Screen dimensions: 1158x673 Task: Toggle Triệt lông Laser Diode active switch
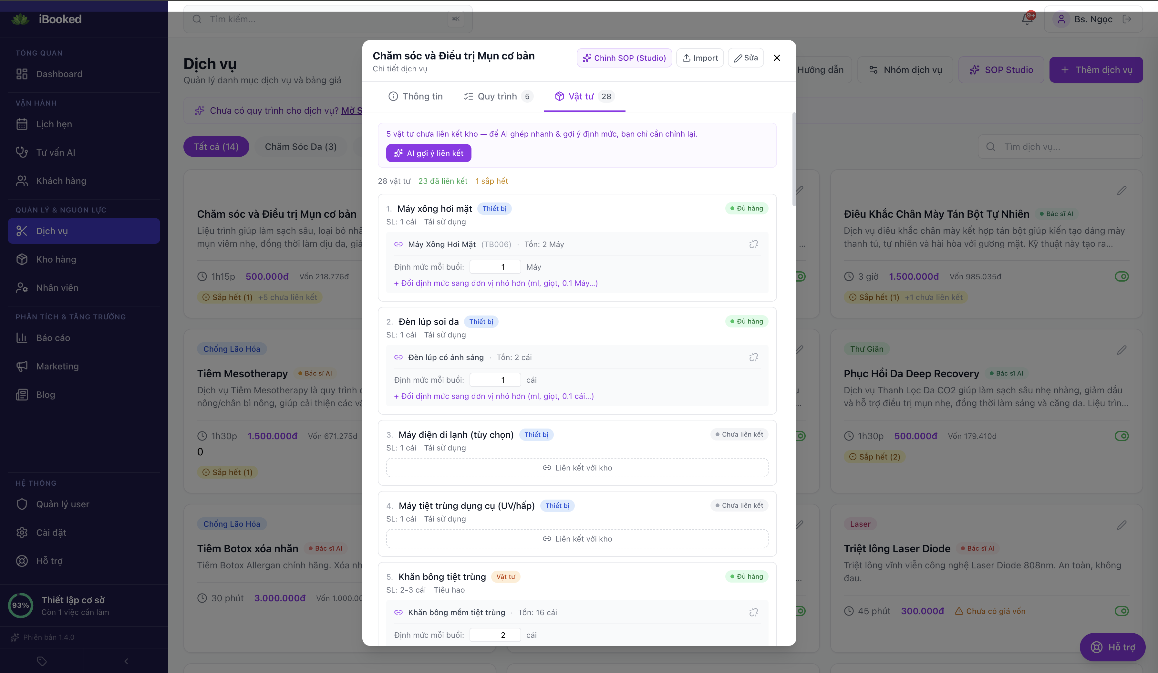1122,611
